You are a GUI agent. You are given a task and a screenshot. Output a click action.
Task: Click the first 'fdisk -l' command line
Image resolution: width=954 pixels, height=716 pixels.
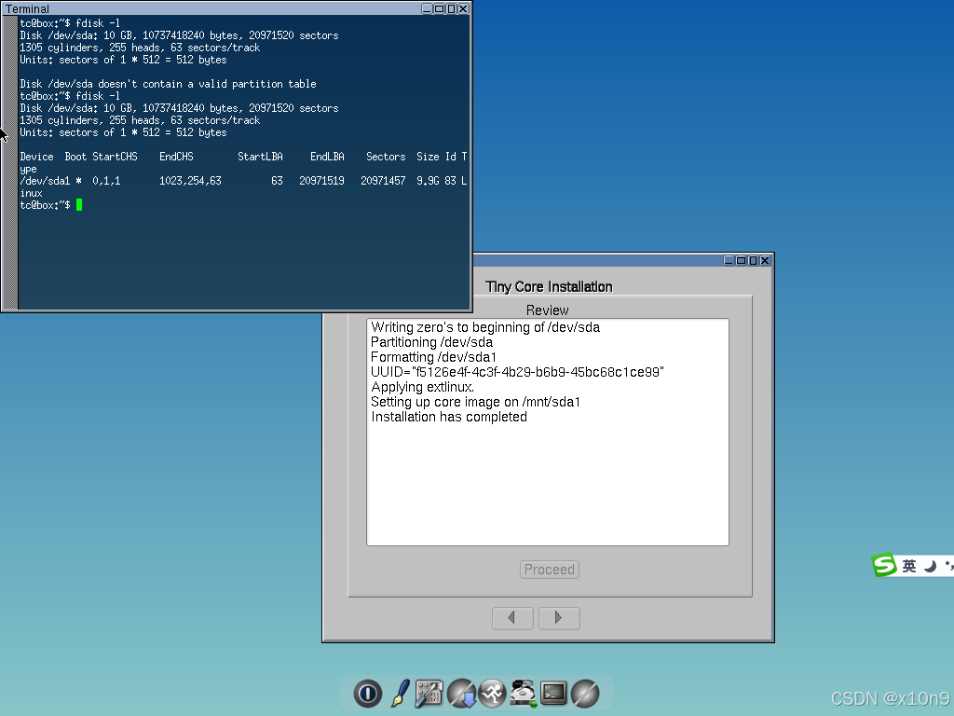pyautogui.click(x=70, y=23)
